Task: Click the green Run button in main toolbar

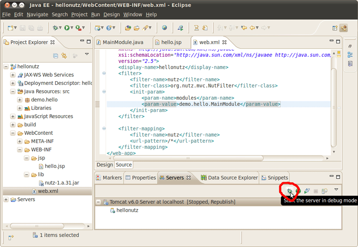Action: [x=67, y=28]
